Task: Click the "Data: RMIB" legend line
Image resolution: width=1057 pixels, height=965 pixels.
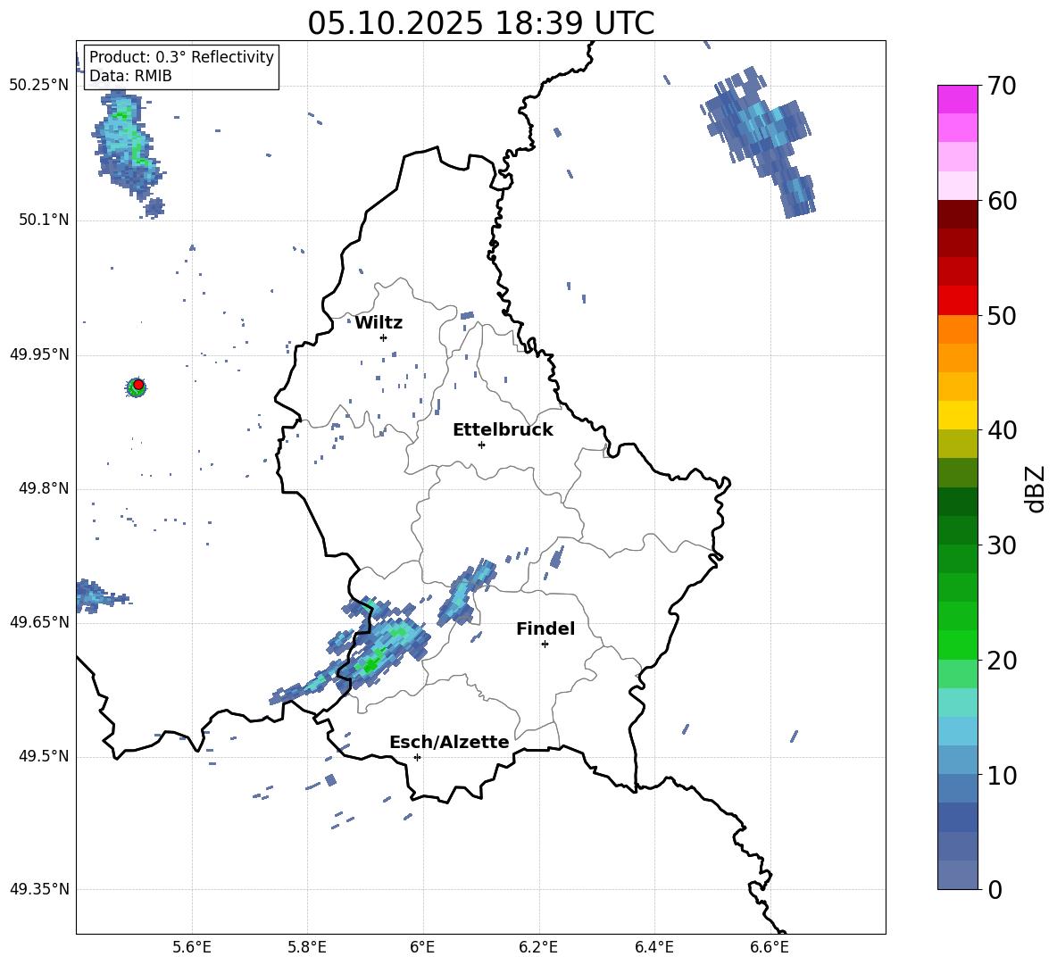Action: coord(130,76)
